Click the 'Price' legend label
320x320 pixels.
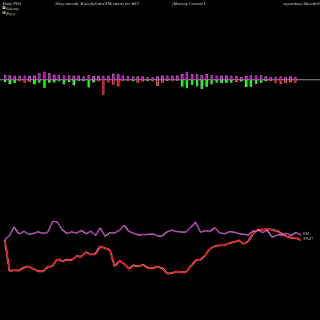[10, 14]
